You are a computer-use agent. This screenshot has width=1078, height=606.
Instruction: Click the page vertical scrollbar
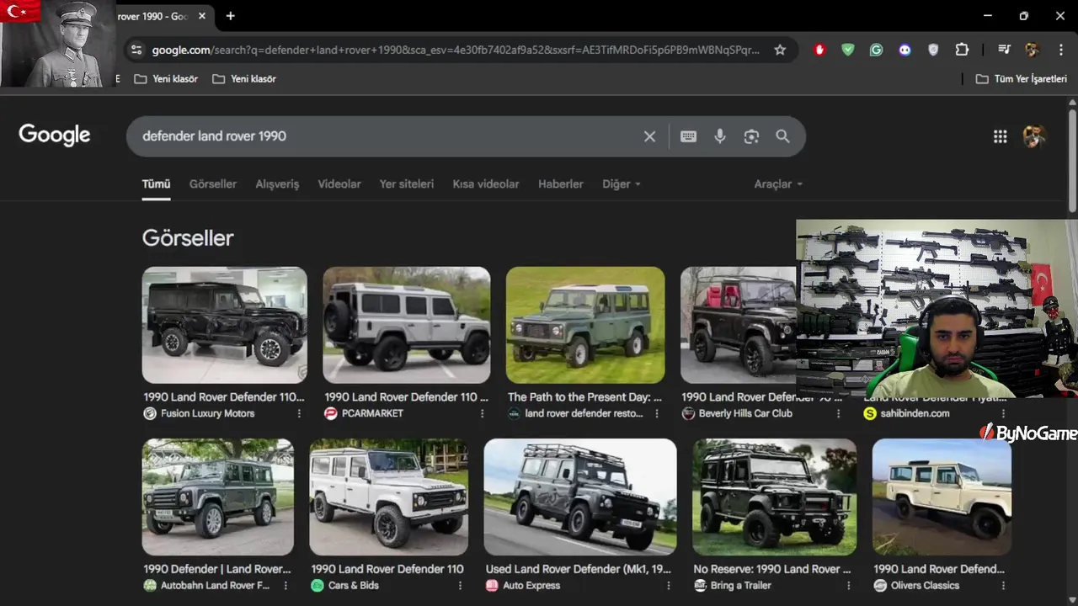(1072, 160)
